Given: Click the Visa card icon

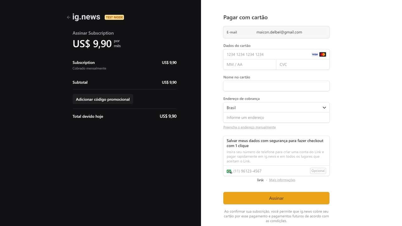Looking at the screenshot, I should pyautogui.click(x=315, y=54).
